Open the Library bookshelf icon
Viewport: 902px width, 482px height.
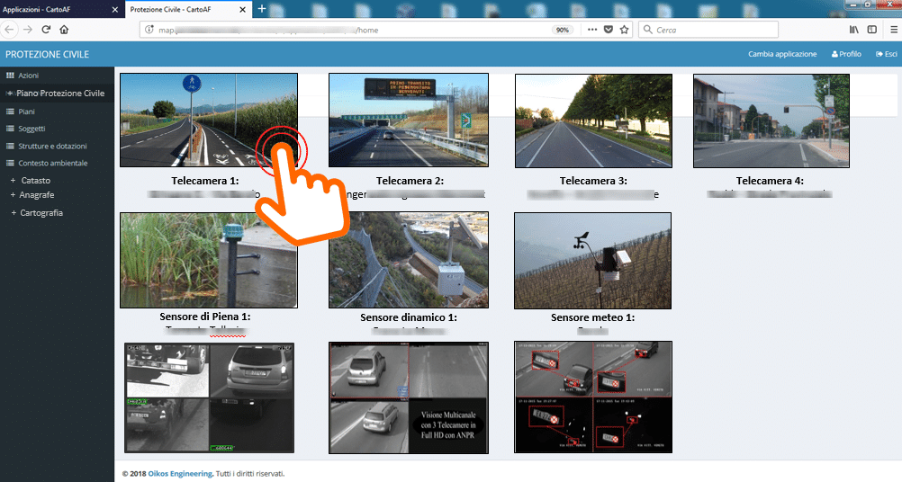click(x=854, y=30)
